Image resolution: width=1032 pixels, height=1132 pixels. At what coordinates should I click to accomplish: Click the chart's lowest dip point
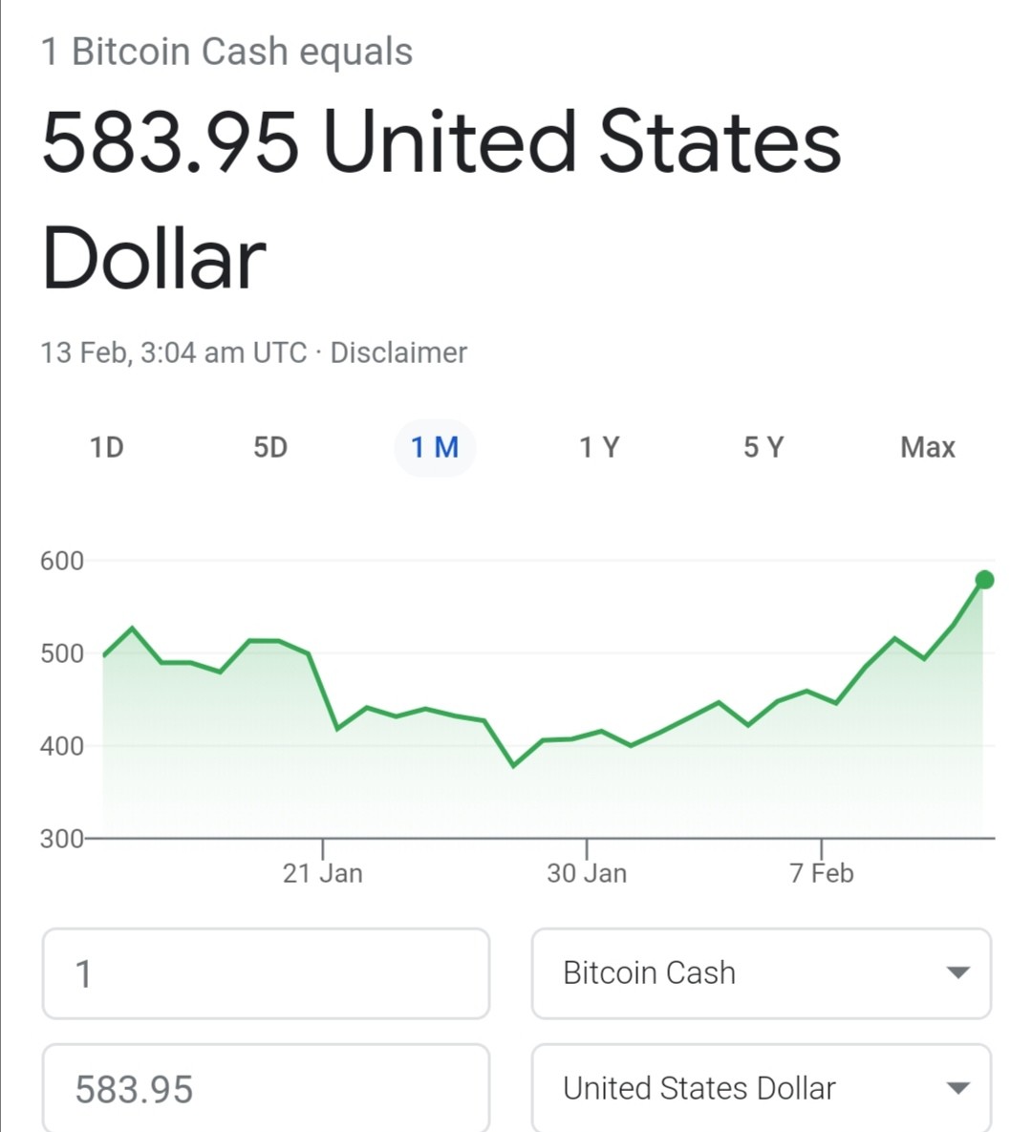coord(513,766)
